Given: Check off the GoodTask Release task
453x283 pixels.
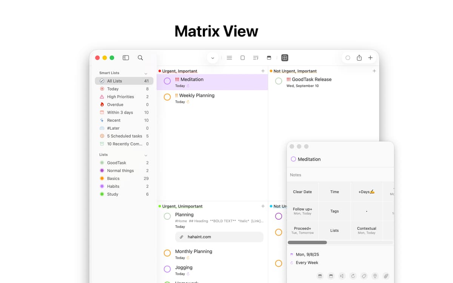Looking at the screenshot, I should (279, 81).
